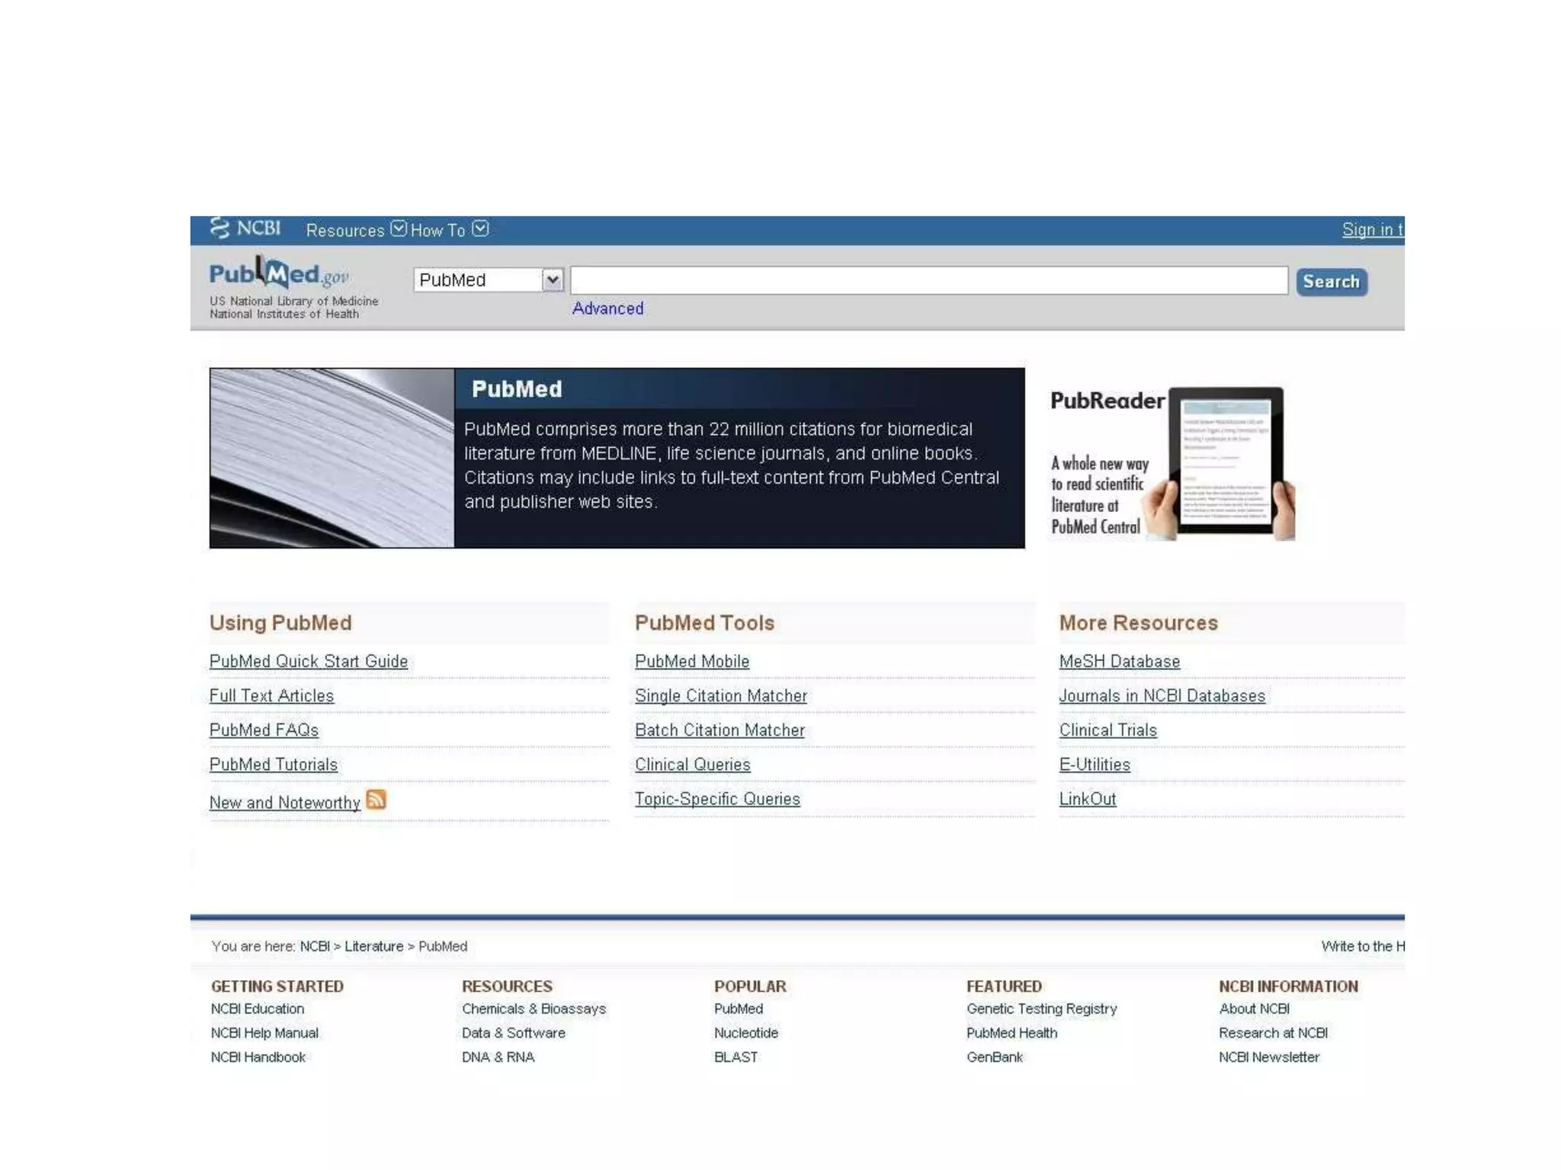
Task: Open the New and Noteworthy RSS feed icon
Action: point(376,799)
